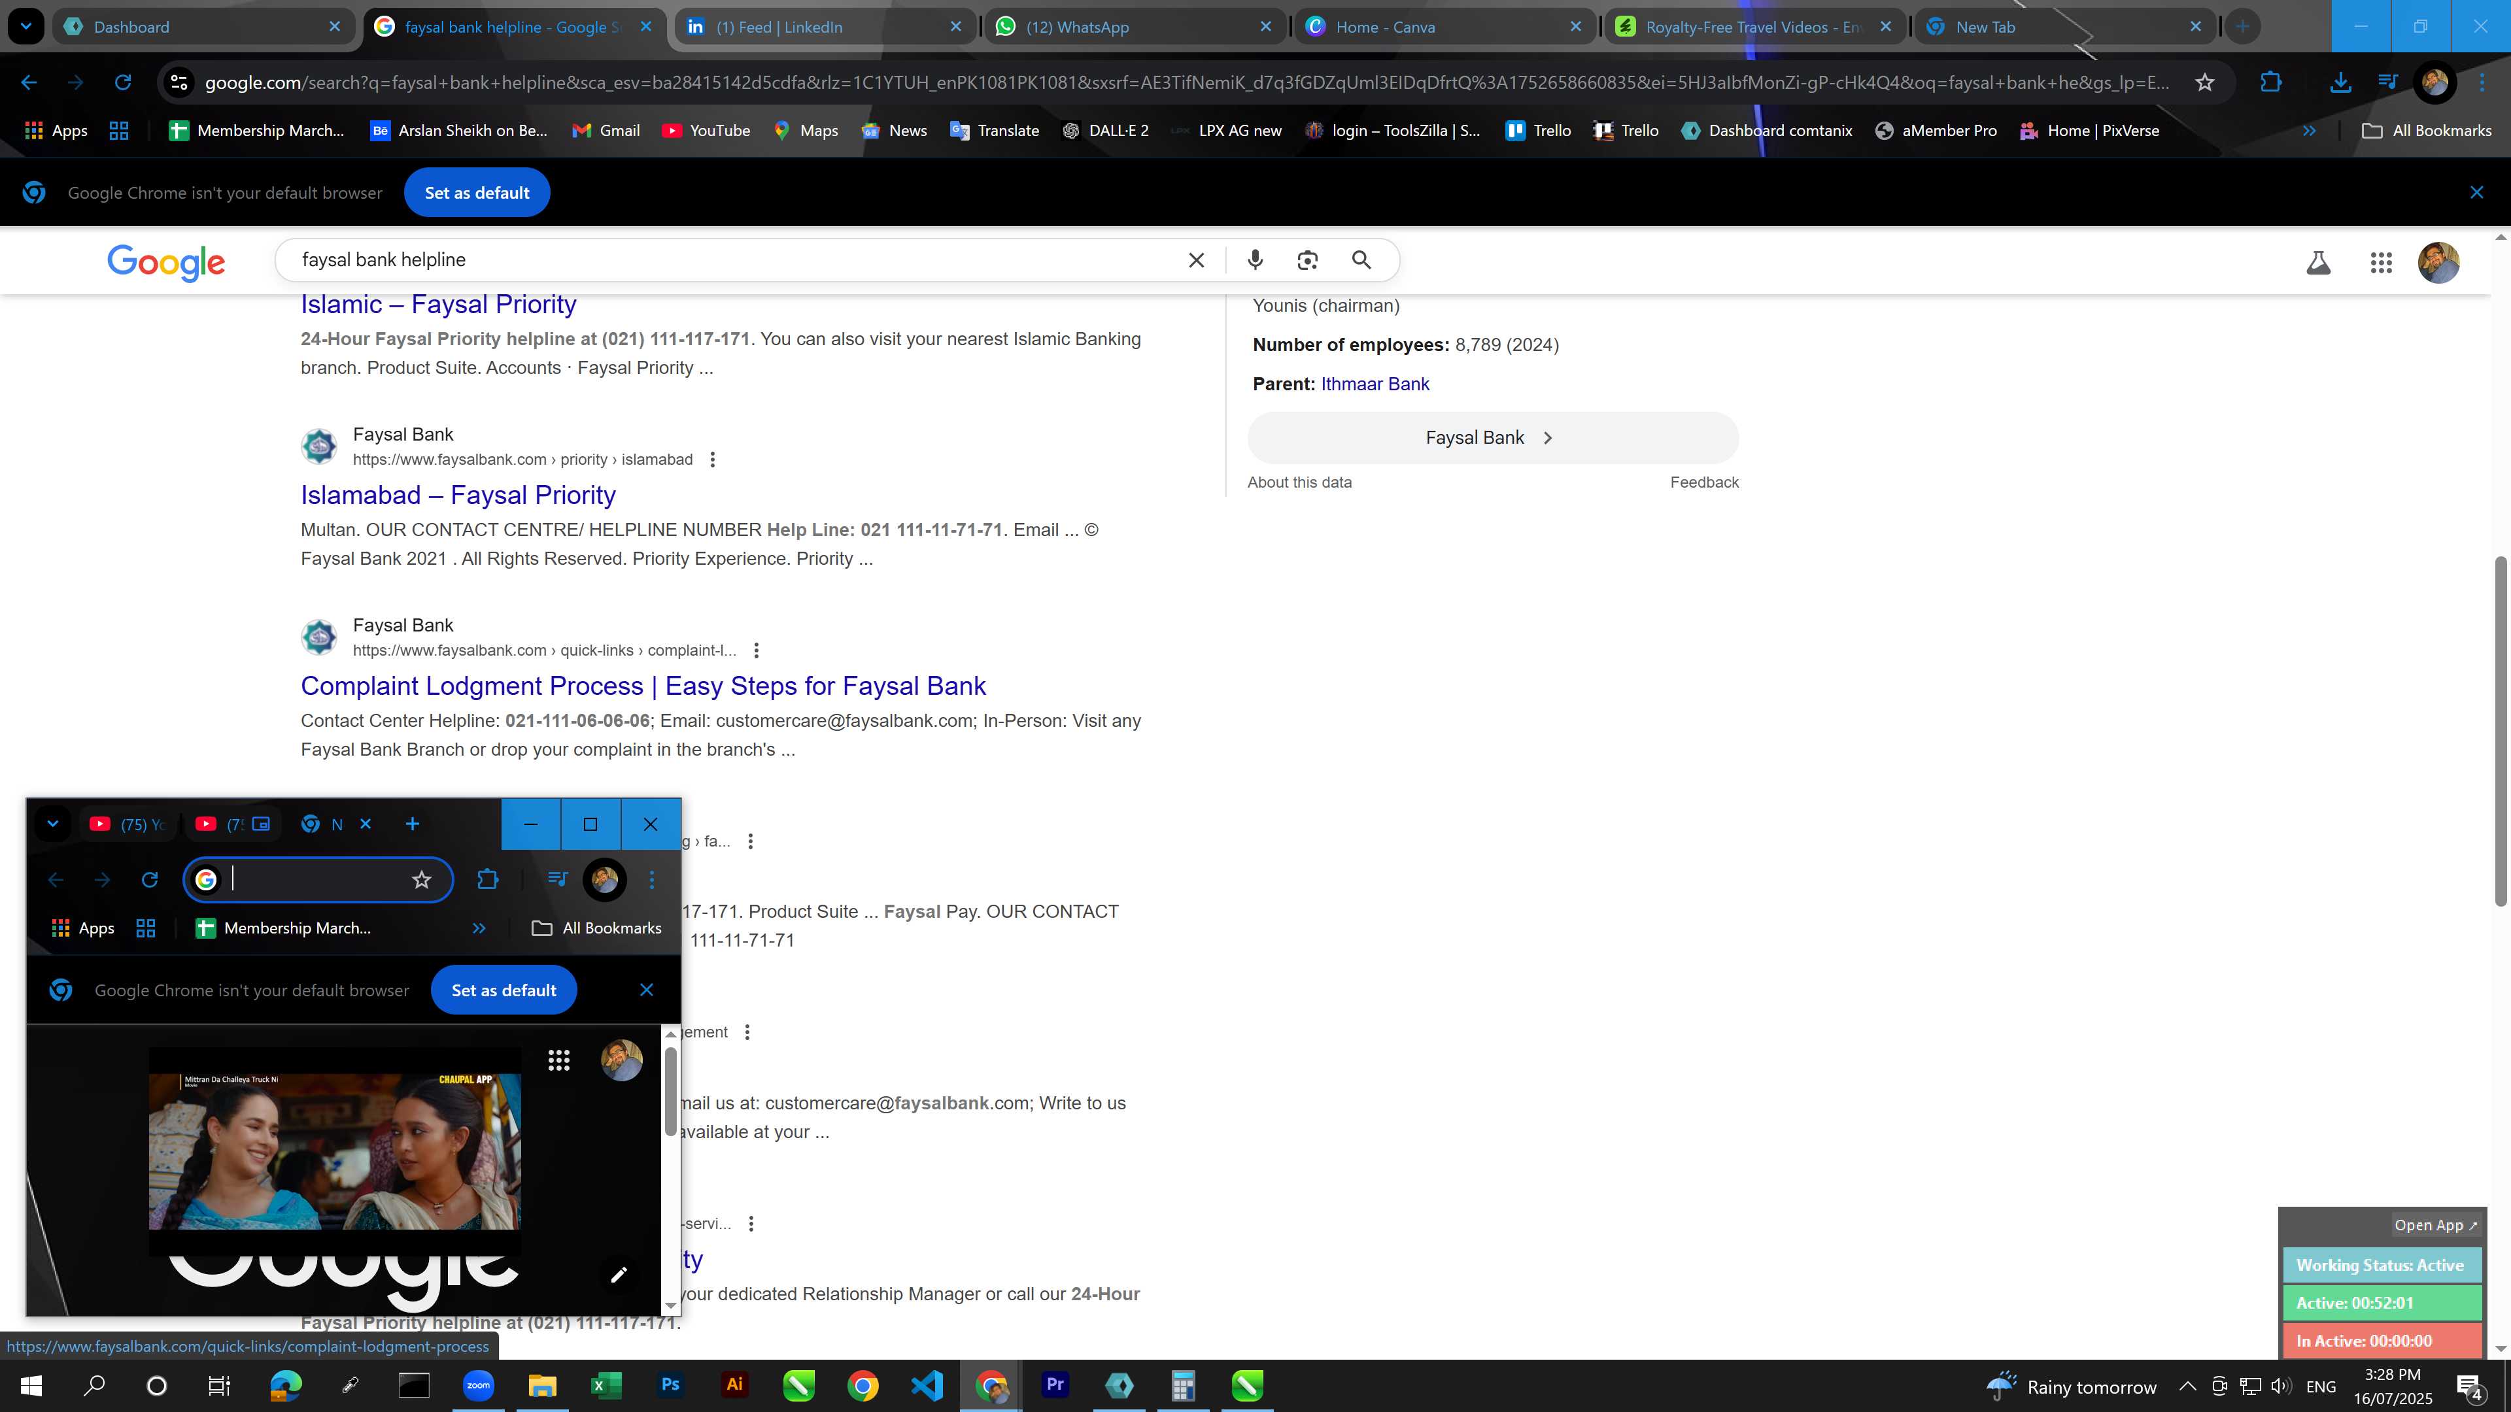Expand tab search dropdown in main window
This screenshot has height=1412, width=2511.
coord(26,26)
